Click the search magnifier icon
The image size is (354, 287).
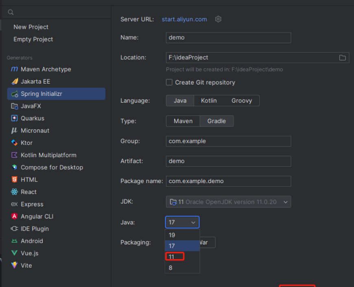point(11,12)
